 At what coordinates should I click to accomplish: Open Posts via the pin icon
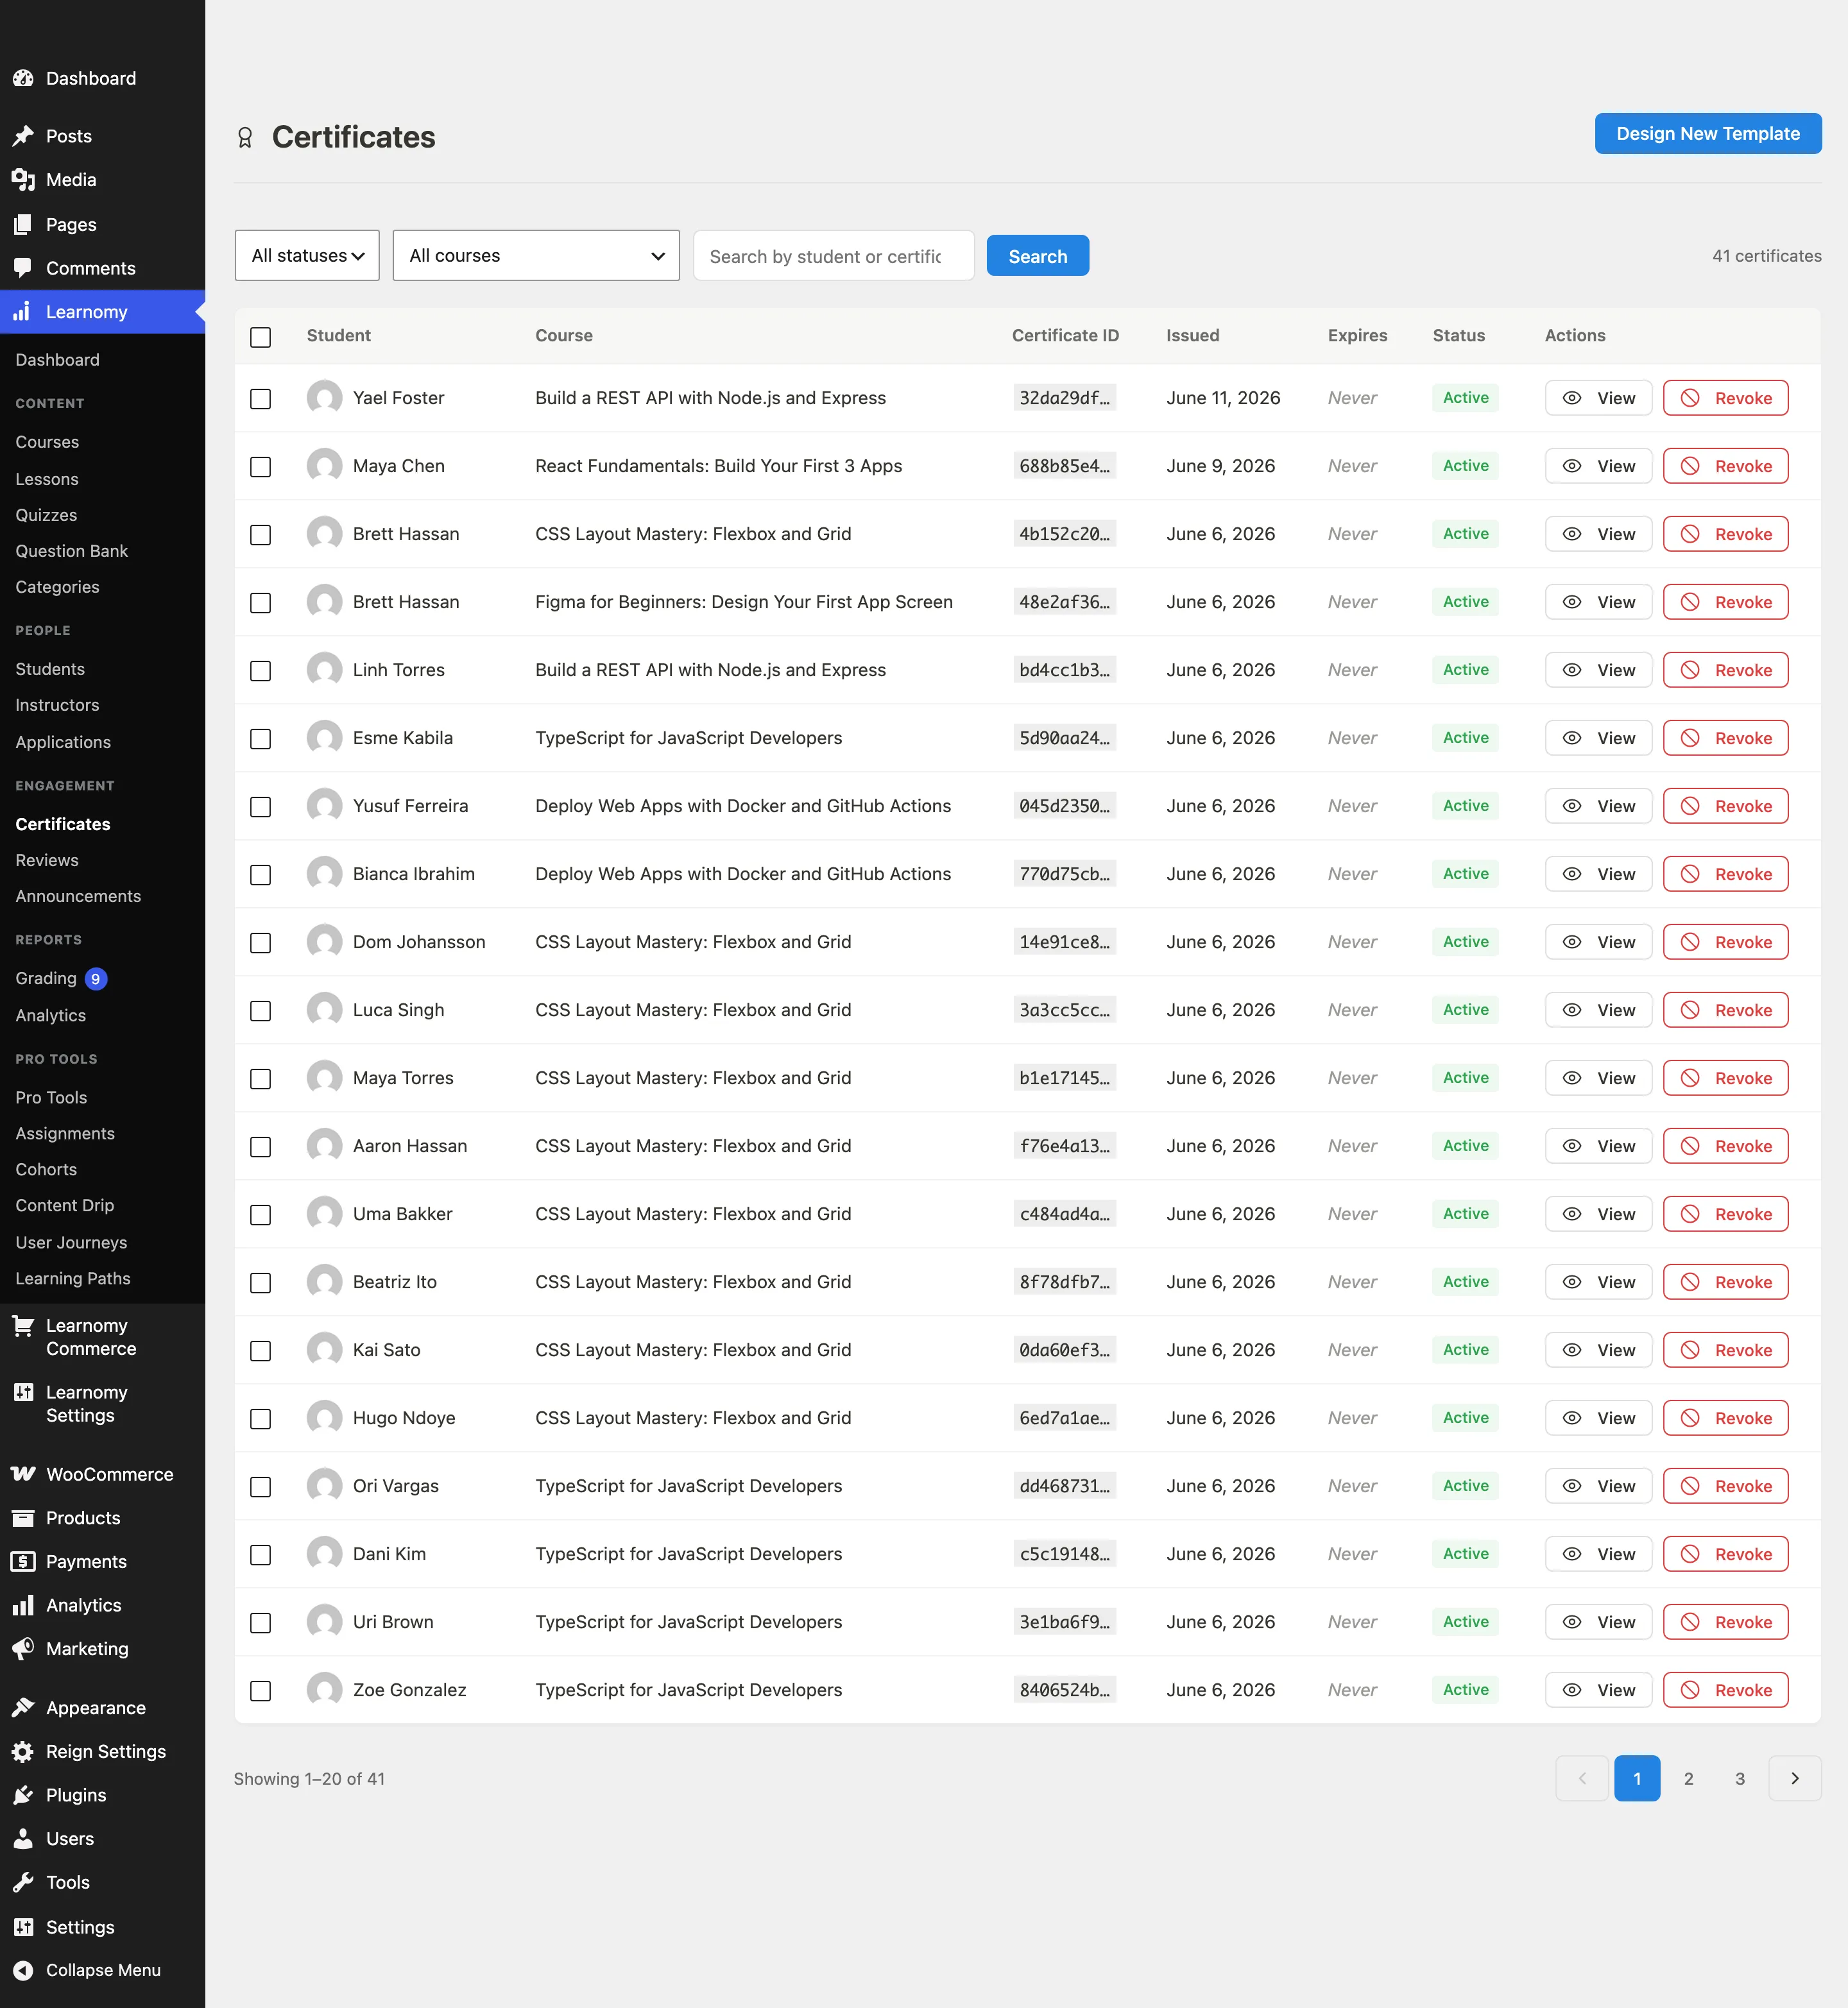23,136
